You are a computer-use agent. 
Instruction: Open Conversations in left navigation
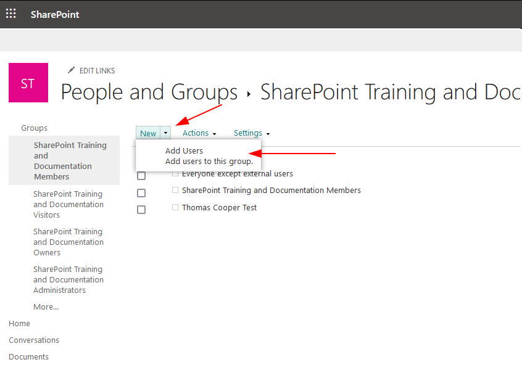pyautogui.click(x=34, y=340)
